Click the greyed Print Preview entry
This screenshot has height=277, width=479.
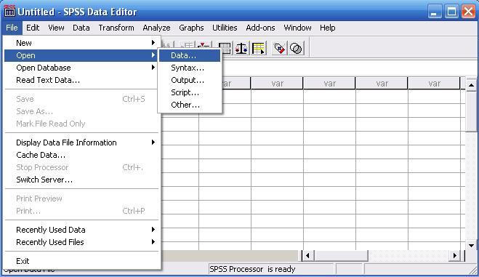point(81,198)
